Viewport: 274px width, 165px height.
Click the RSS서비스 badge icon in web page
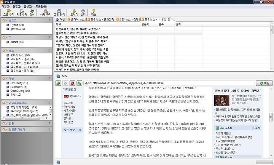coord(66,96)
